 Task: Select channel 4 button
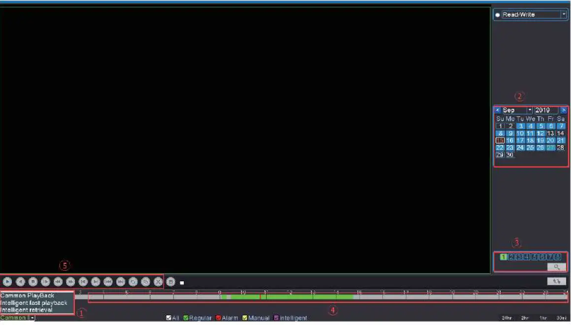pyautogui.click(x=527, y=257)
